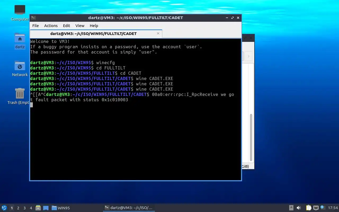339x212 pixels.
Task: Minimize the terminal window
Action: 227,18
